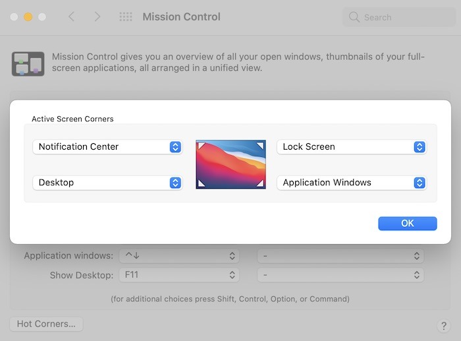Click the search magnifier icon
Viewport: 461px width, 341px height.
point(354,17)
